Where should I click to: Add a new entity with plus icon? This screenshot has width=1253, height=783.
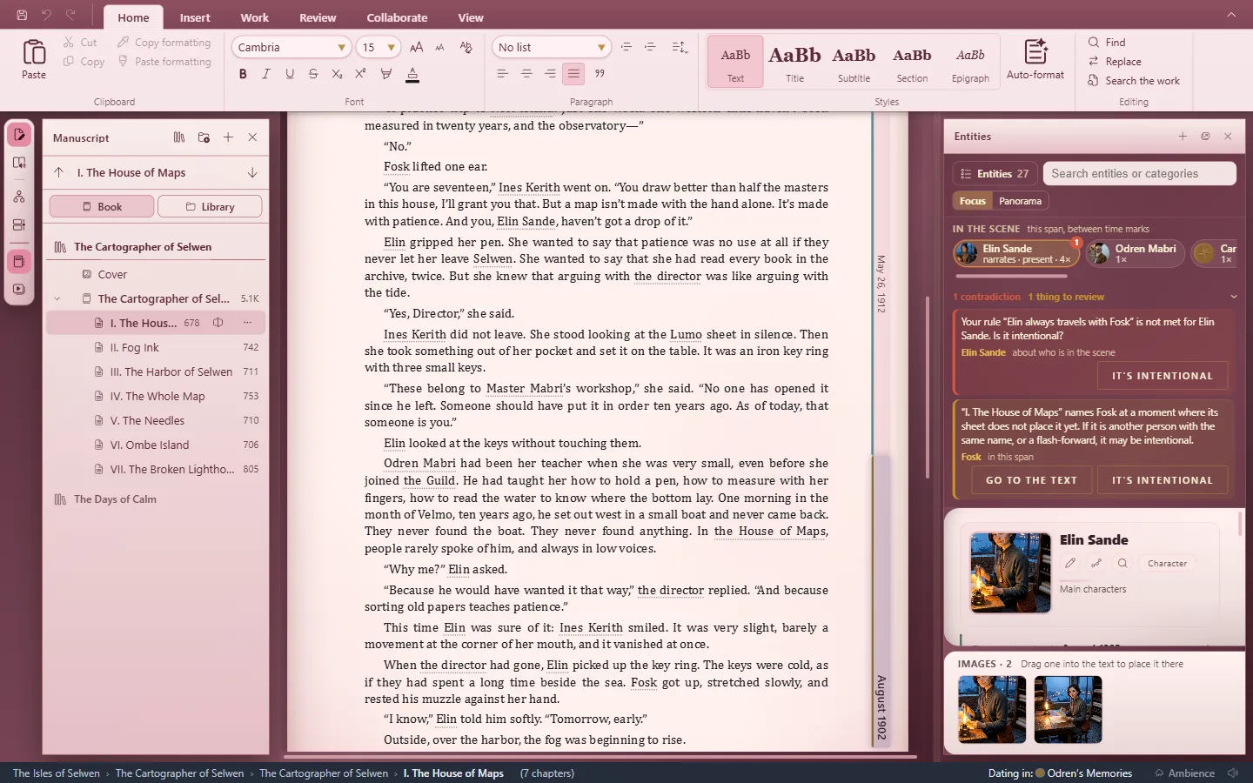click(1183, 137)
